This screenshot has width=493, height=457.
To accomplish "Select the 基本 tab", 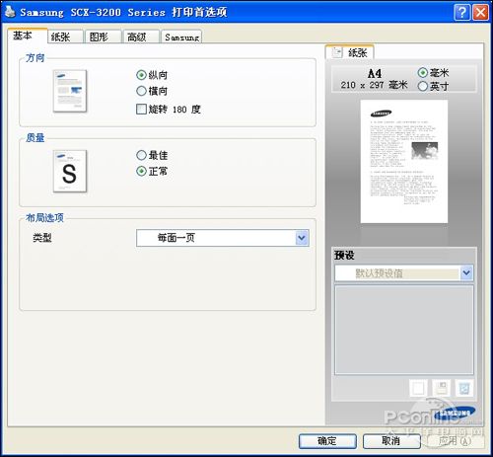I will point(27,36).
